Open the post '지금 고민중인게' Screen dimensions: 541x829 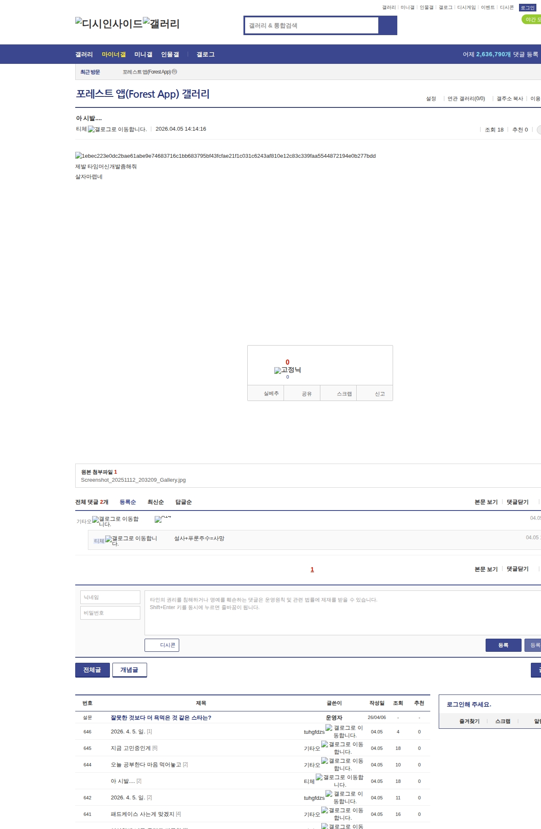tap(131, 748)
